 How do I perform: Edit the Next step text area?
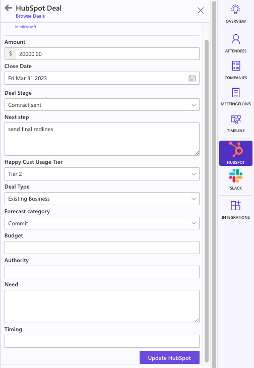[102, 139]
